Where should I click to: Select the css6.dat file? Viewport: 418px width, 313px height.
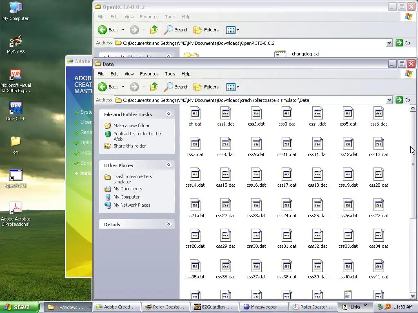click(378, 117)
